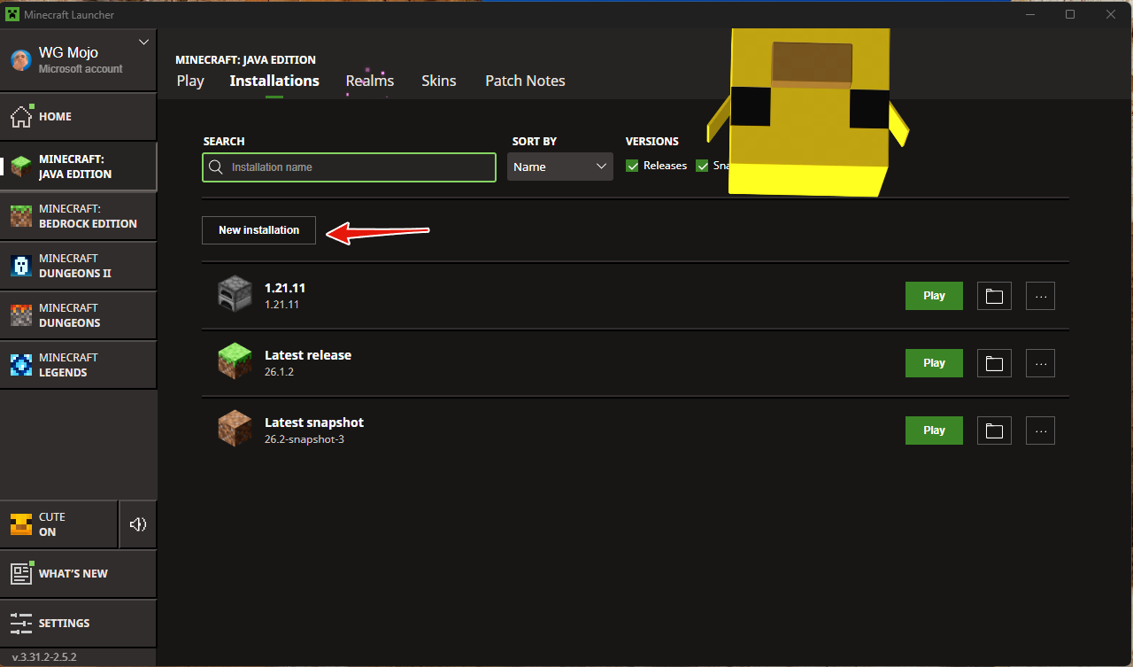The height and width of the screenshot is (667, 1133).
Task: Open more options for Latest snapshot
Action: click(1040, 430)
